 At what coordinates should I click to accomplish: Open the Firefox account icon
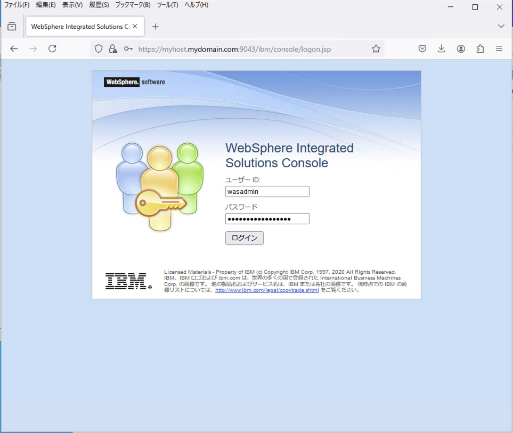pos(461,49)
